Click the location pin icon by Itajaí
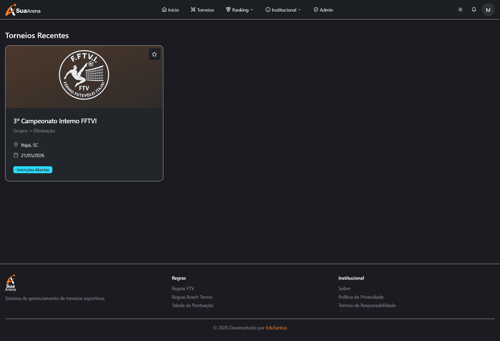Image resolution: width=500 pixels, height=341 pixels. pos(16,145)
